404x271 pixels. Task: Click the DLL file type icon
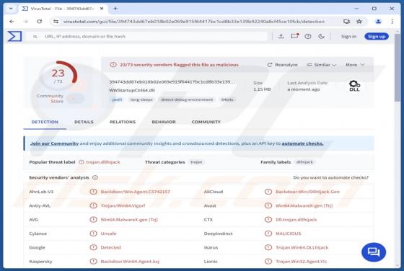click(x=354, y=86)
